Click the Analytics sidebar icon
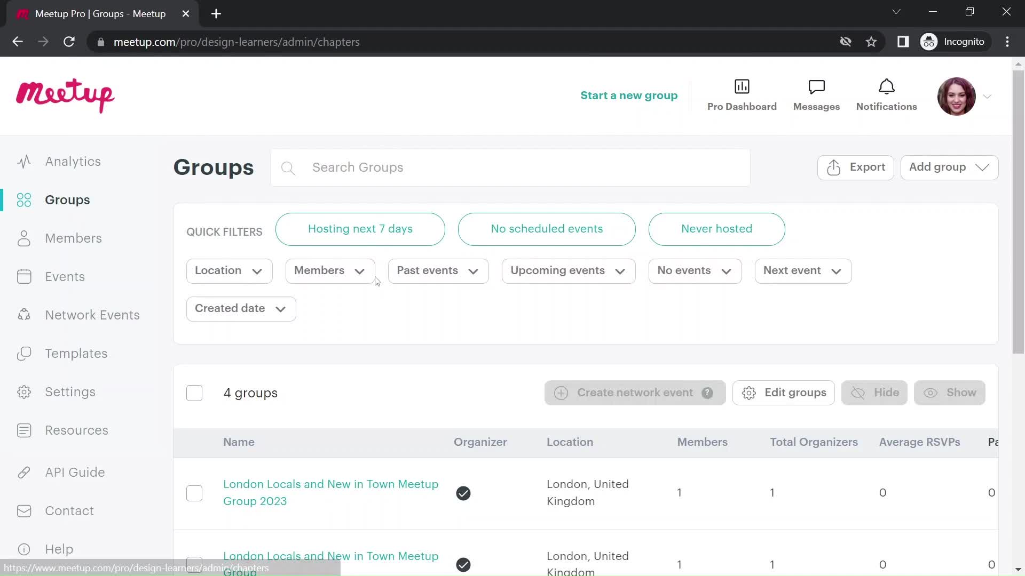This screenshot has height=576, width=1025. point(24,162)
